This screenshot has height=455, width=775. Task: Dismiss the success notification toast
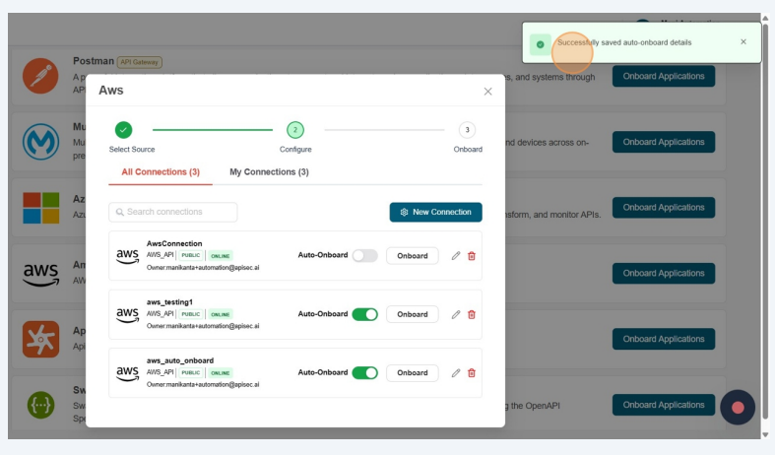tap(743, 42)
